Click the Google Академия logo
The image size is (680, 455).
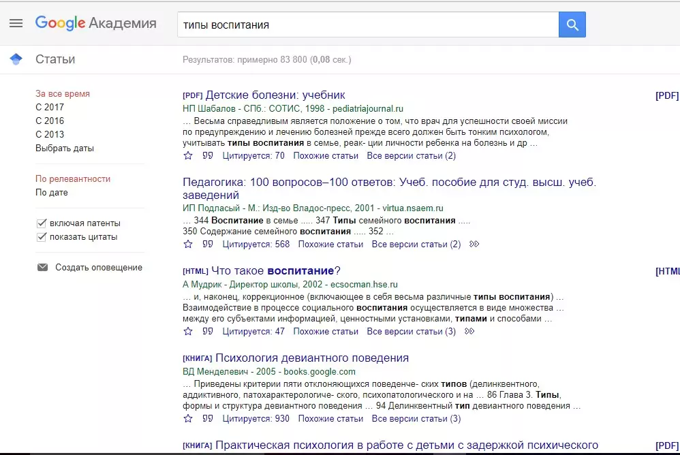[96, 23]
